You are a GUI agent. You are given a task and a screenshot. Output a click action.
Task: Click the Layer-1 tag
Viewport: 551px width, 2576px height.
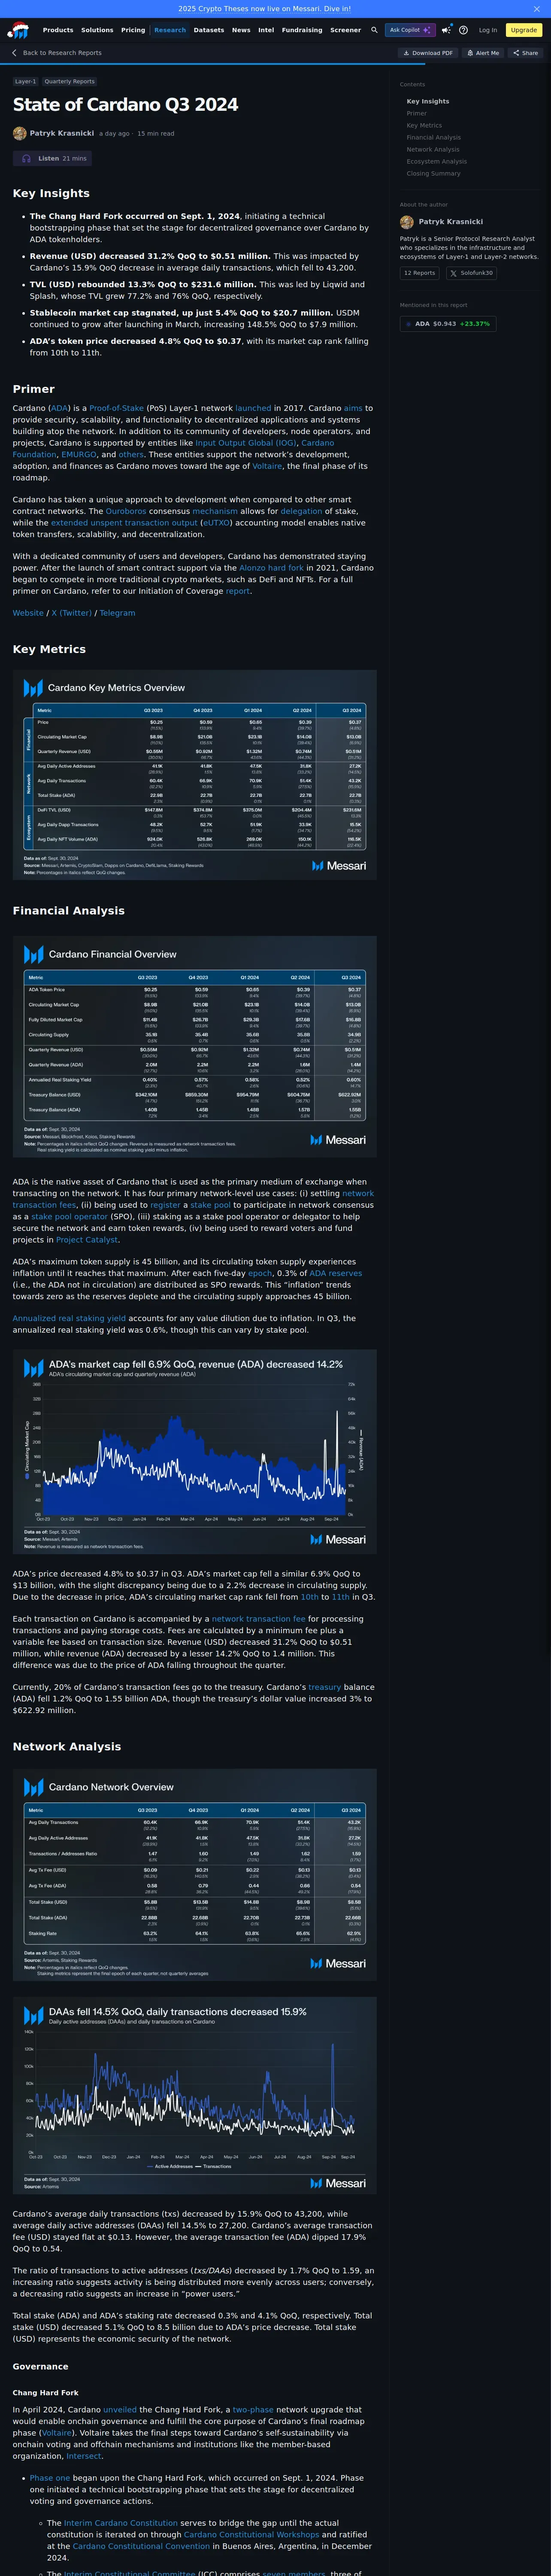click(25, 82)
